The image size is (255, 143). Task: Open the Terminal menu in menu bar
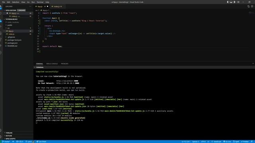coord(40,2)
